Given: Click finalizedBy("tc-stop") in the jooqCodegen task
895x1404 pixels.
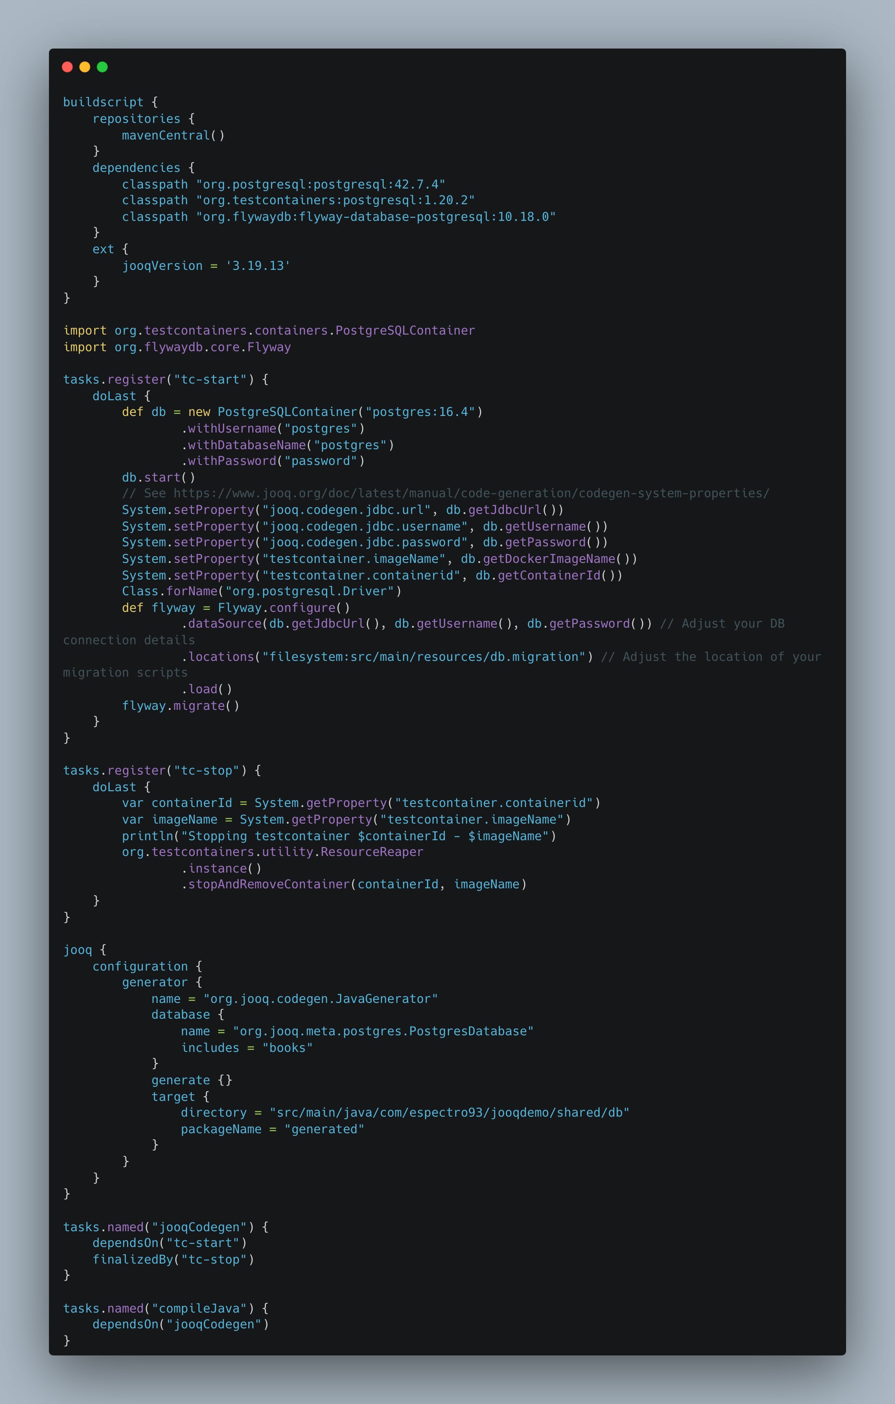Looking at the screenshot, I should click(173, 1260).
